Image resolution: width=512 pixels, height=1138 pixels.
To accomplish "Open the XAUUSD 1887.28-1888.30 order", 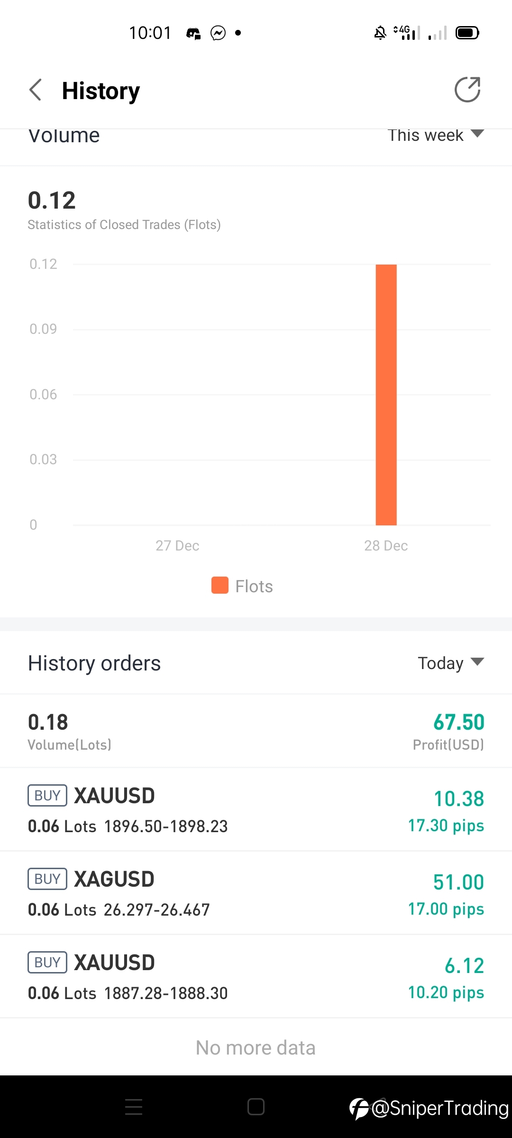I will pyautogui.click(x=256, y=976).
